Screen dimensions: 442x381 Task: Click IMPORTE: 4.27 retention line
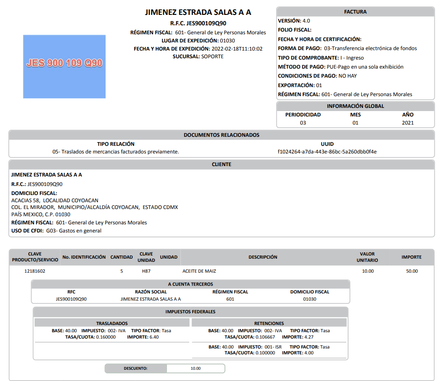tap(298, 337)
